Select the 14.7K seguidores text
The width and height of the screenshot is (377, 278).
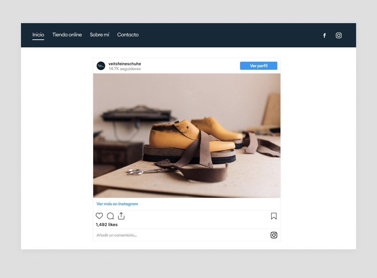(124, 69)
